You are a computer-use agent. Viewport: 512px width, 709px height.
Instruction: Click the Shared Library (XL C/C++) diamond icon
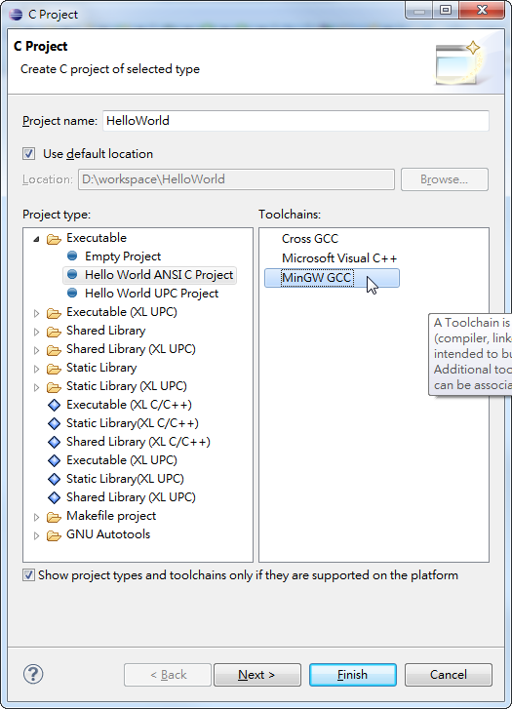(x=54, y=442)
